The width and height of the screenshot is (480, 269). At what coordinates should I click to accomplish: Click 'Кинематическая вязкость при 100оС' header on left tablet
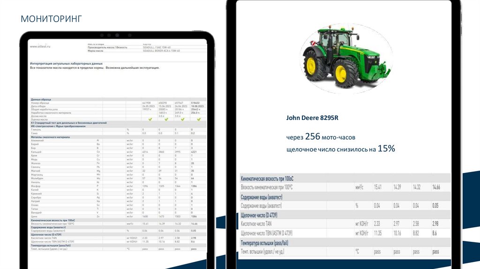click(53, 220)
